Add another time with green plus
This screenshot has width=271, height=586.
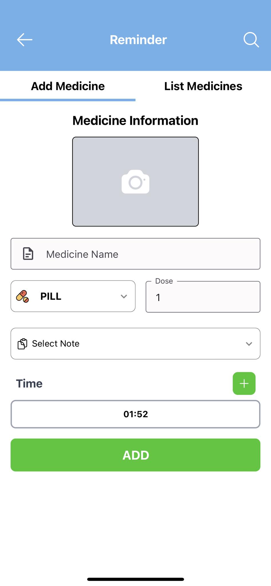(x=244, y=383)
